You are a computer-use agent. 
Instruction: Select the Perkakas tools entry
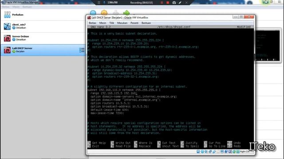tap(43, 15)
